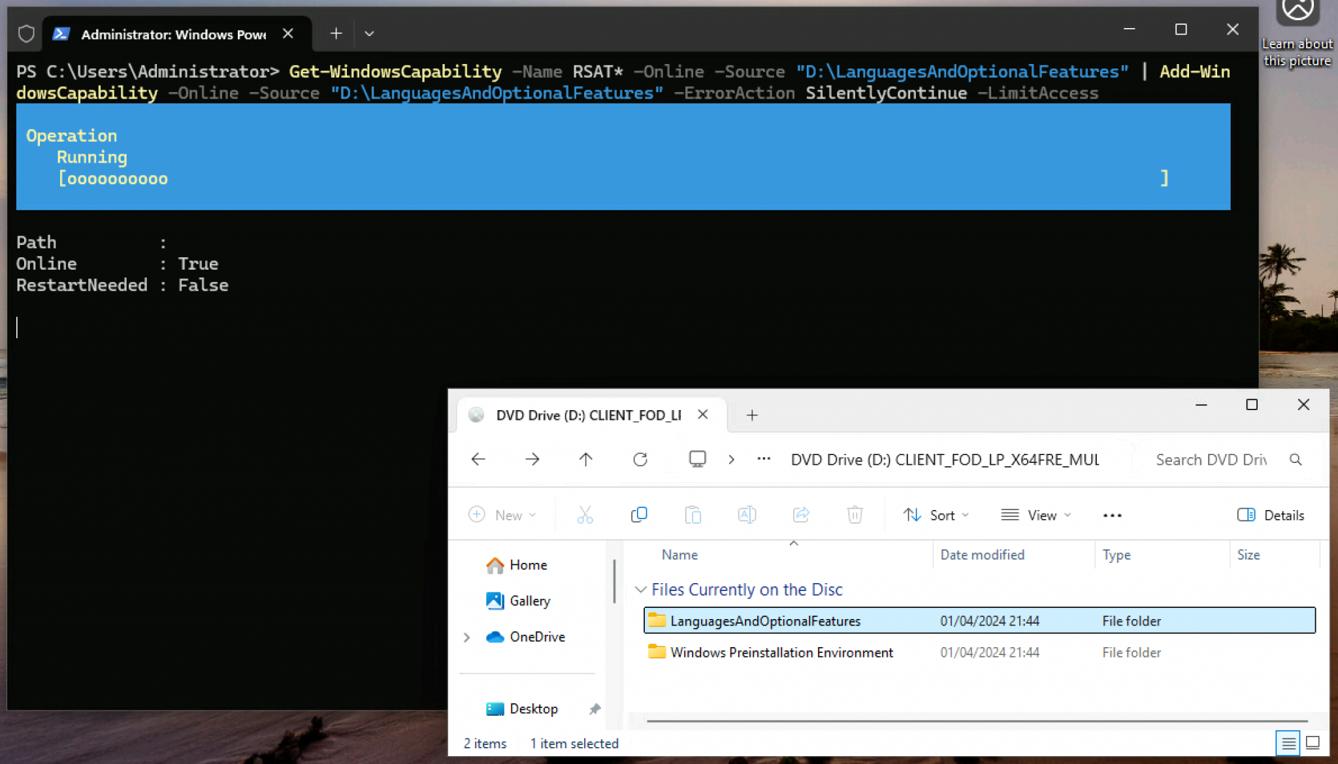
Task: Click See more (three dots) toolbar button
Action: click(1112, 515)
